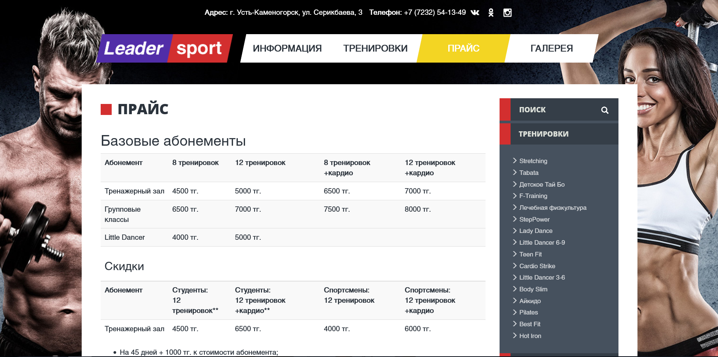The height and width of the screenshot is (357, 718).
Task: Open the VK social network icon
Action: coord(475,13)
